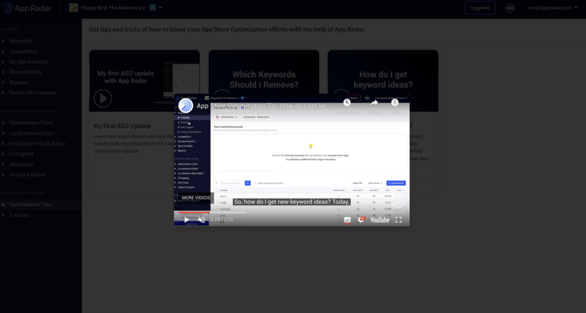
Task: Expand the Store Visibility arrow
Action: click(x=3, y=72)
